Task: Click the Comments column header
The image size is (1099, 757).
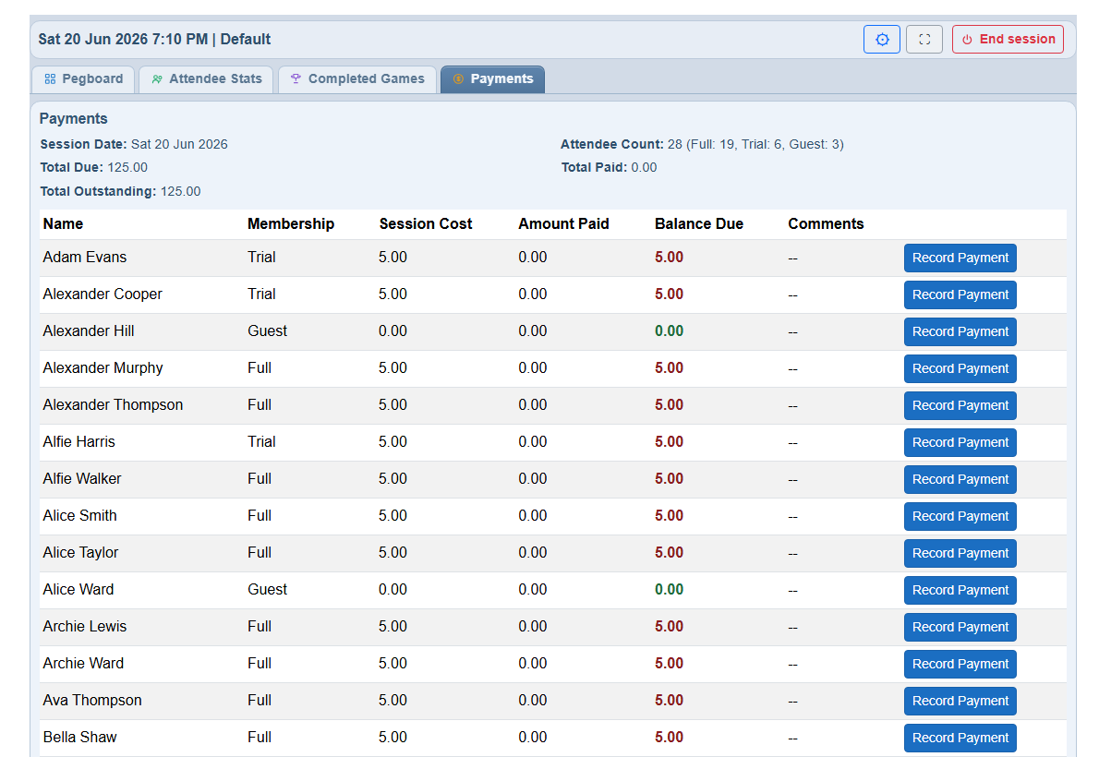Action: click(x=826, y=224)
